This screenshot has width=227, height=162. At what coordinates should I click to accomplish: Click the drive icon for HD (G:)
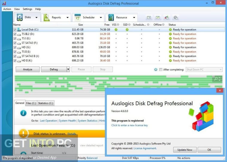click(19, 48)
